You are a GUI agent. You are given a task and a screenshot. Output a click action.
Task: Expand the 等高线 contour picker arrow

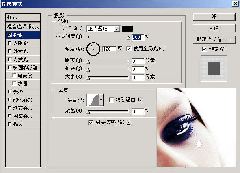(101, 100)
